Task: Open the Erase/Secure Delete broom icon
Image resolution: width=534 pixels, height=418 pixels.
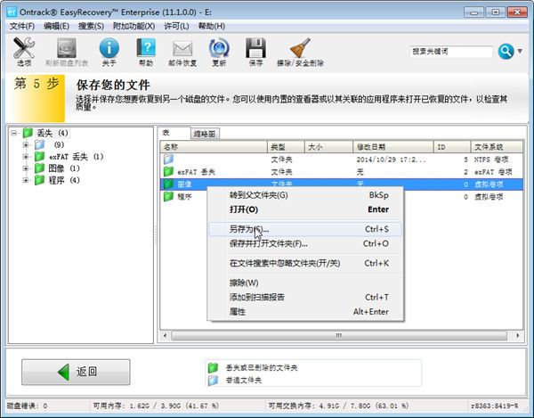Action: pyautogui.click(x=300, y=48)
